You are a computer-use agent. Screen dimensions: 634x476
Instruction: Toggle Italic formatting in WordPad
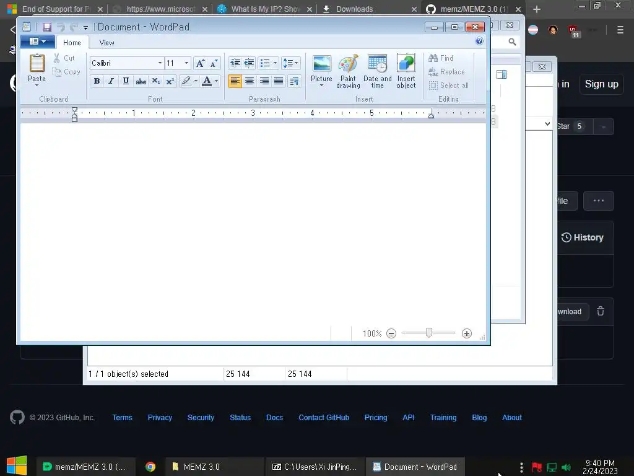click(111, 81)
